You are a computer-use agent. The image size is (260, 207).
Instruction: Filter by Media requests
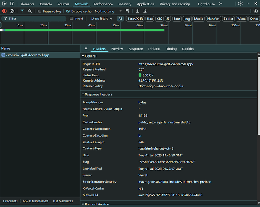click(x=199, y=19)
